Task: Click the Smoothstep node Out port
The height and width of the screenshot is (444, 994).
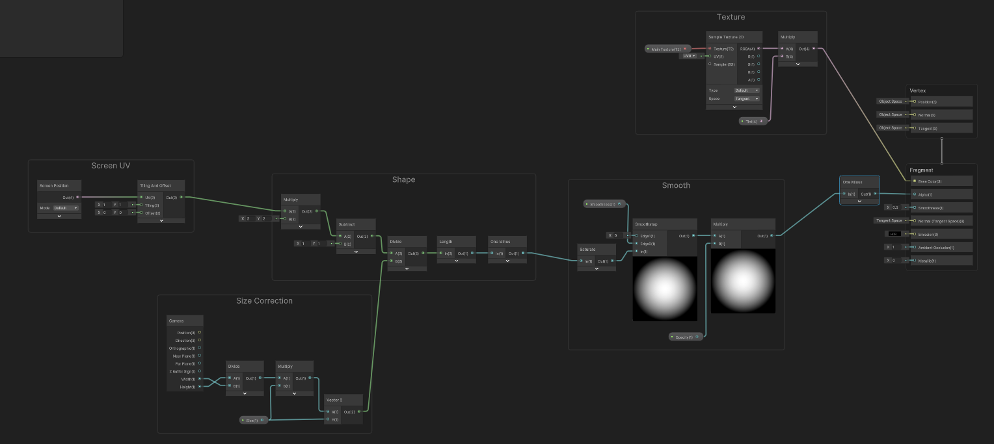Action: 693,236
